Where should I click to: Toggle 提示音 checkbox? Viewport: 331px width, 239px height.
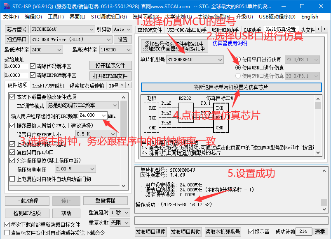pos(251,232)
